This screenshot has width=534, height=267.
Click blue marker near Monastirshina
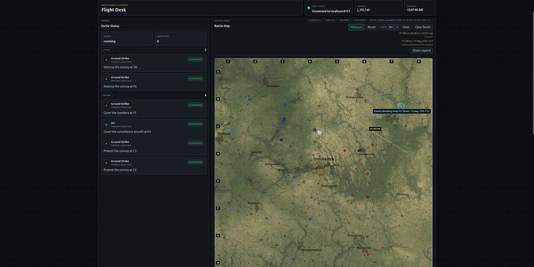click(293, 259)
